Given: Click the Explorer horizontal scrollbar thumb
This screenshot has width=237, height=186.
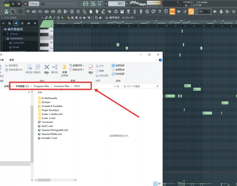Looking at the screenshot, I should click(x=44, y=180).
